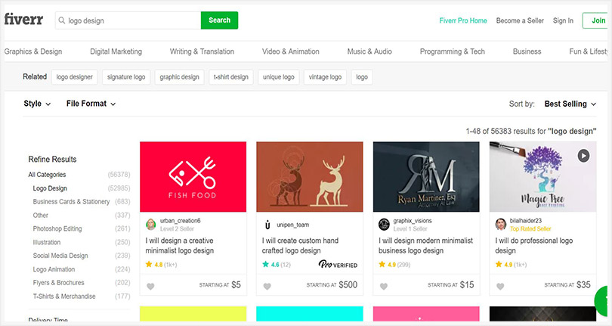The image size is (612, 326).
Task: Favorite the bilalhaider23 gig with heart icon
Action: tap(500, 286)
